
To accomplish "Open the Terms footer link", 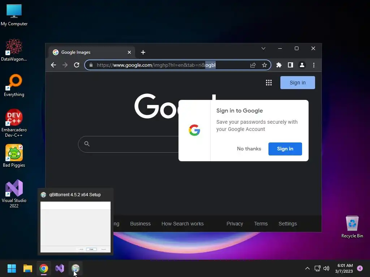I will 261,224.
